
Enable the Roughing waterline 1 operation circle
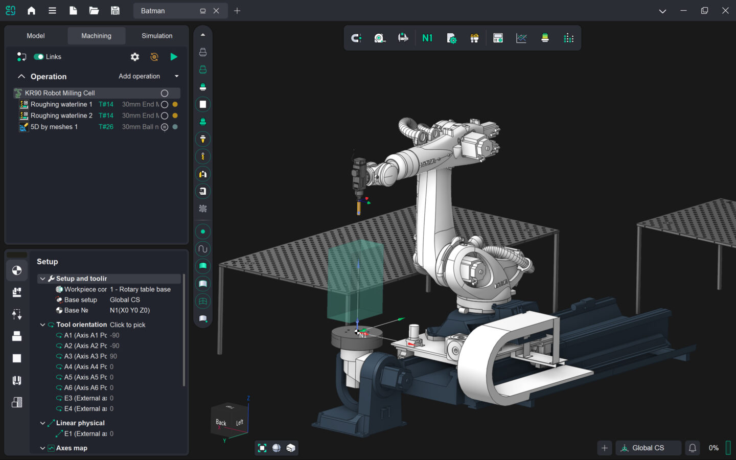point(165,104)
